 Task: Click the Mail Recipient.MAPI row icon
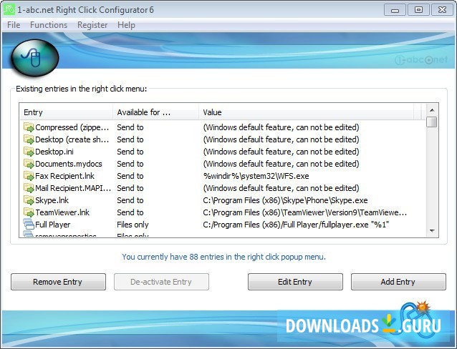(x=29, y=188)
